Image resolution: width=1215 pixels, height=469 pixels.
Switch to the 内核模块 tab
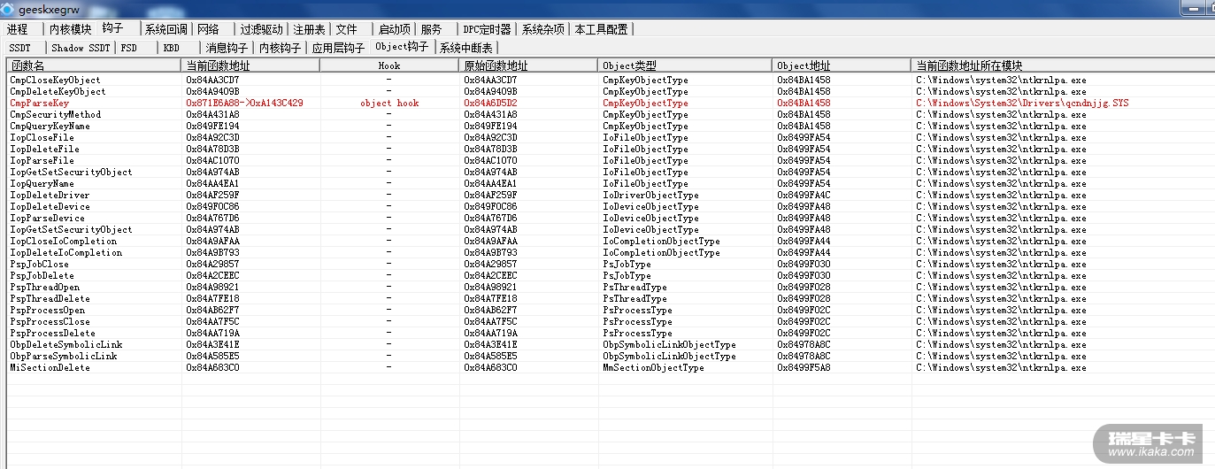click(x=70, y=29)
